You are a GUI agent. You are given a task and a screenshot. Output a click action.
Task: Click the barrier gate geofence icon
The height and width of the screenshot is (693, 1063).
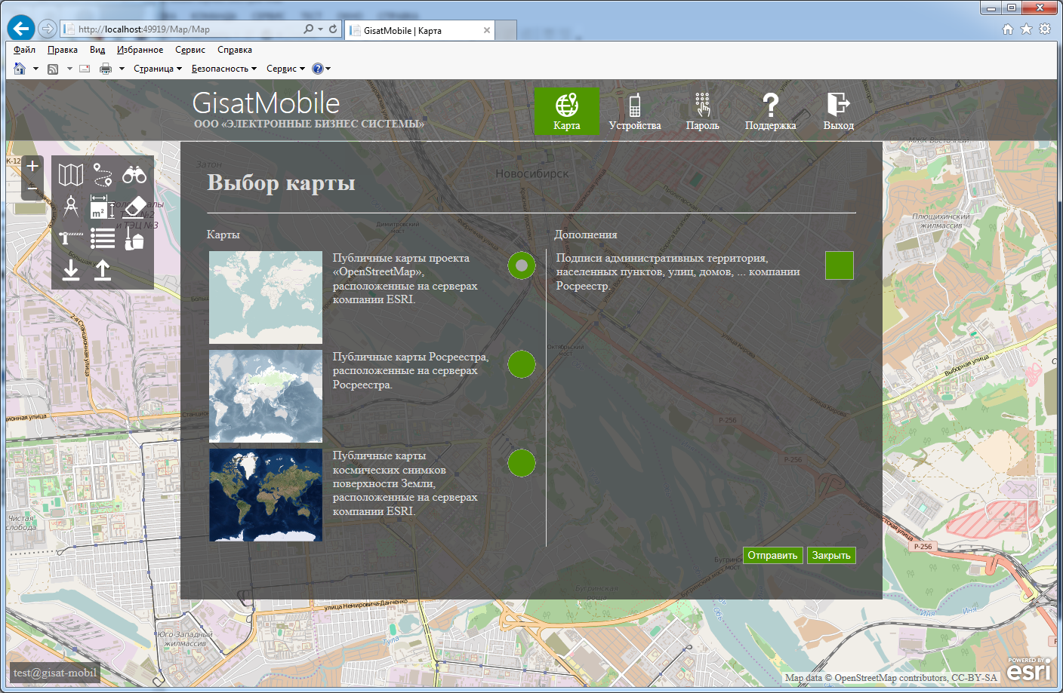(71, 238)
